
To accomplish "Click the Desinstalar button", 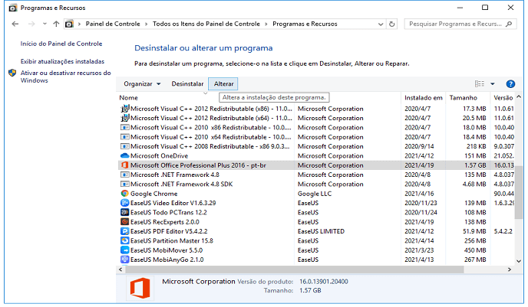I will click(x=187, y=83).
